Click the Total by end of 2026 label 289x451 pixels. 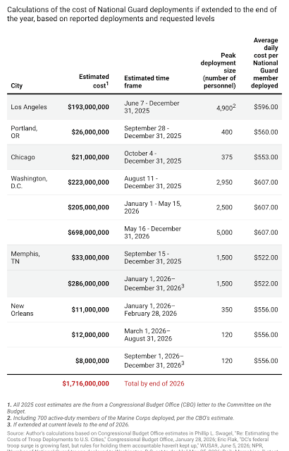pyautogui.click(x=154, y=383)
